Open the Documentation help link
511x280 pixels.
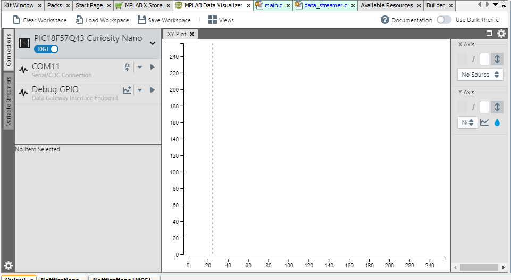tap(406, 20)
